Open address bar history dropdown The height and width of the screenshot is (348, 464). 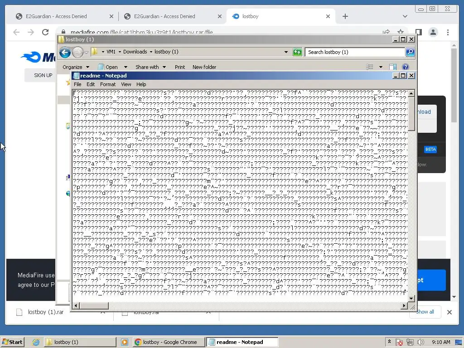[286, 52]
